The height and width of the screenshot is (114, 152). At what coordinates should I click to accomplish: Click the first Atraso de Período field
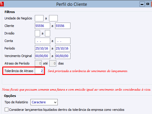38,63
